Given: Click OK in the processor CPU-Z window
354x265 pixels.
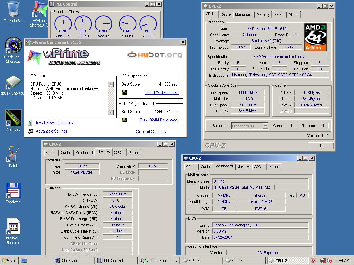Looking at the screenshot, I should (x=321, y=146).
